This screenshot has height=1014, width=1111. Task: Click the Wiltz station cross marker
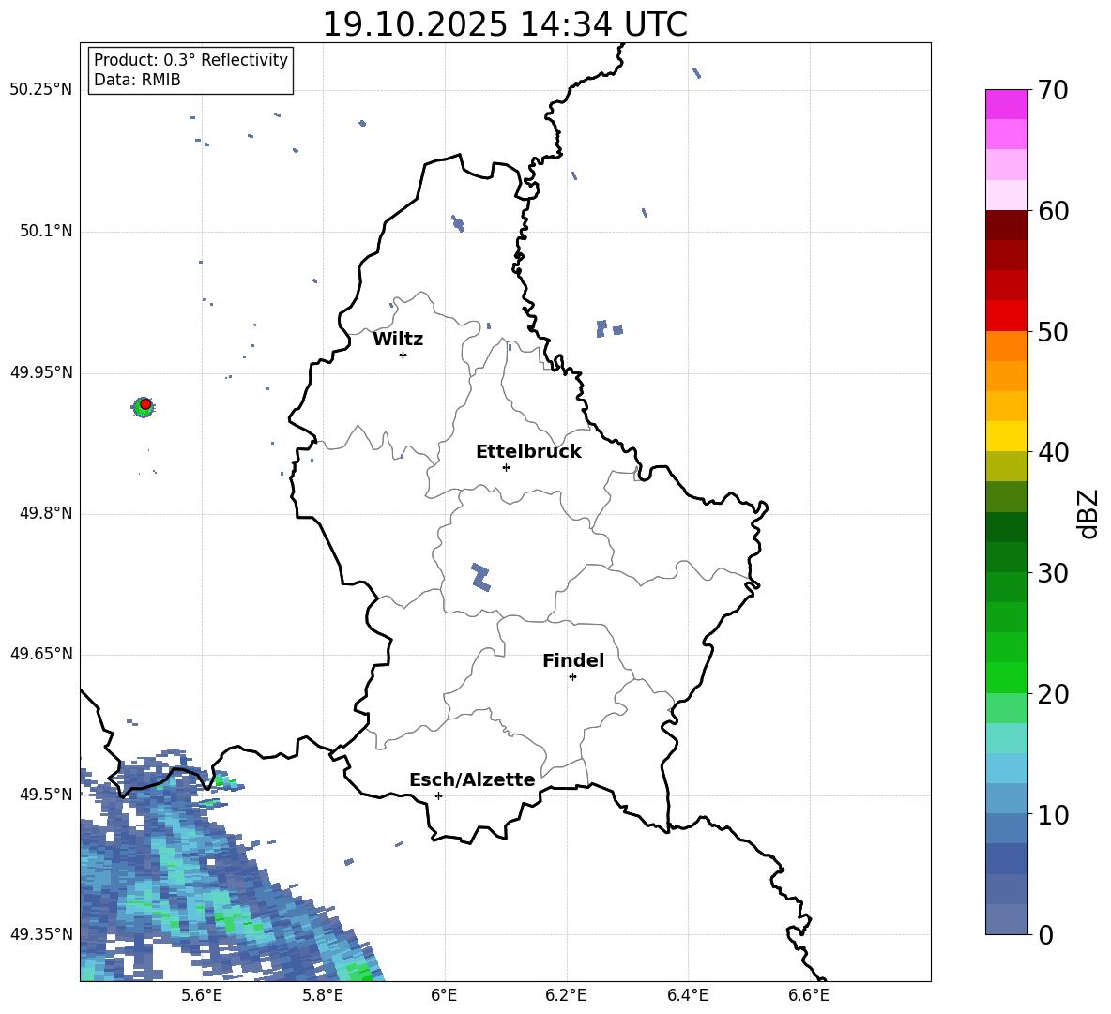[x=403, y=355]
